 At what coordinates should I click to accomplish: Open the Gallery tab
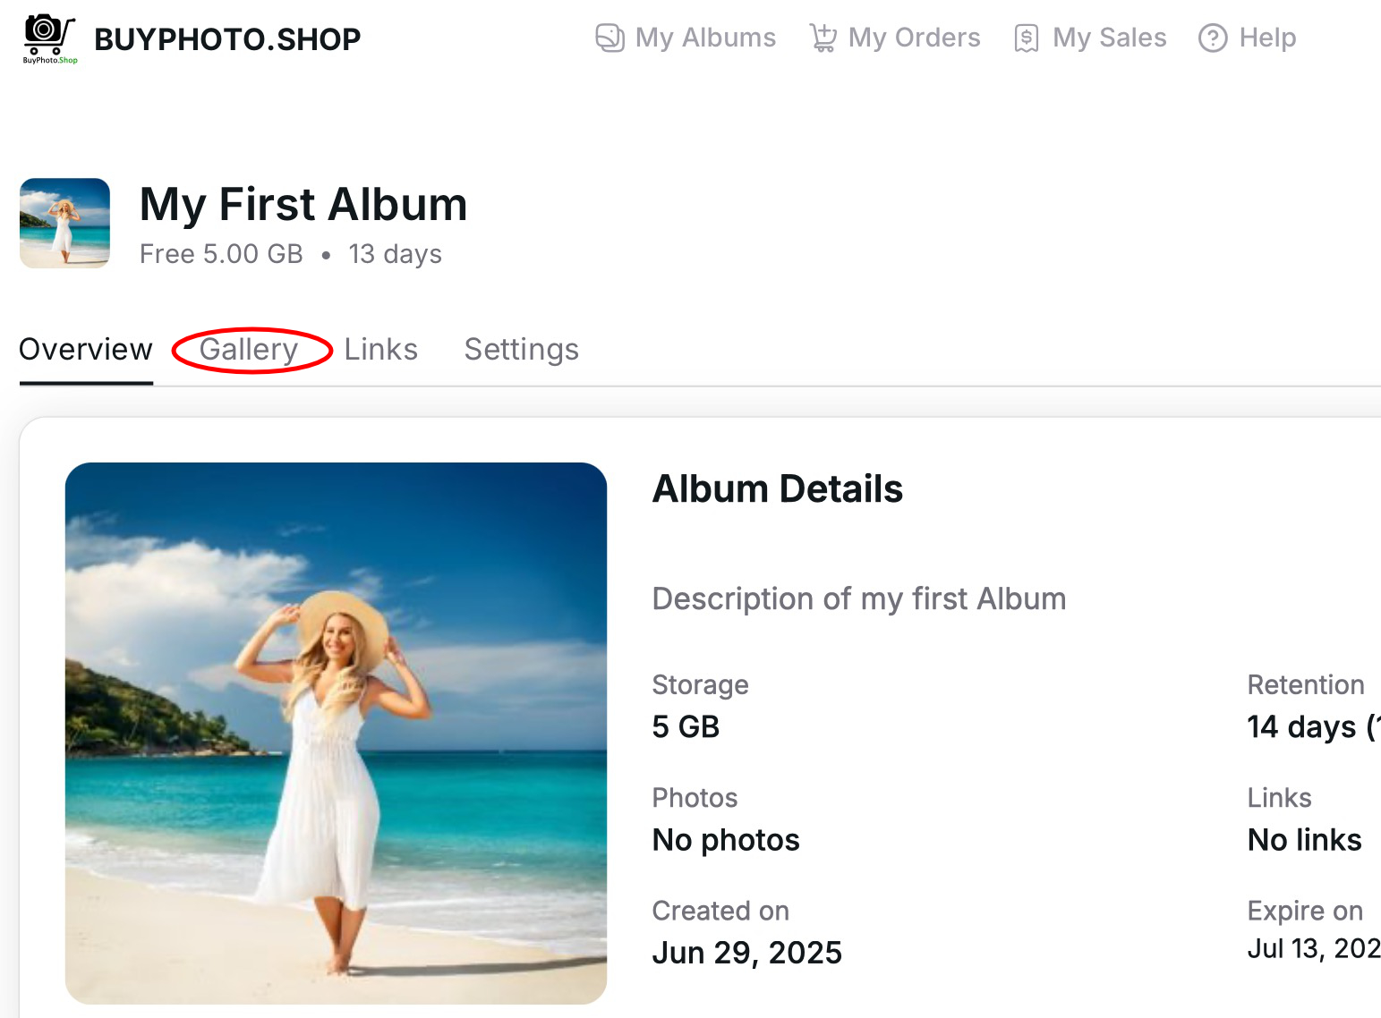point(249,350)
